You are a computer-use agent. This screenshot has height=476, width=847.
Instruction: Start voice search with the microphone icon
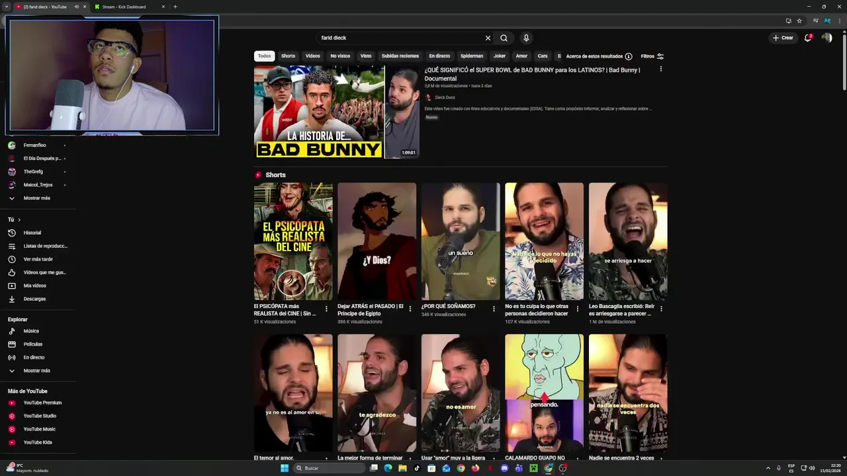[526, 38]
